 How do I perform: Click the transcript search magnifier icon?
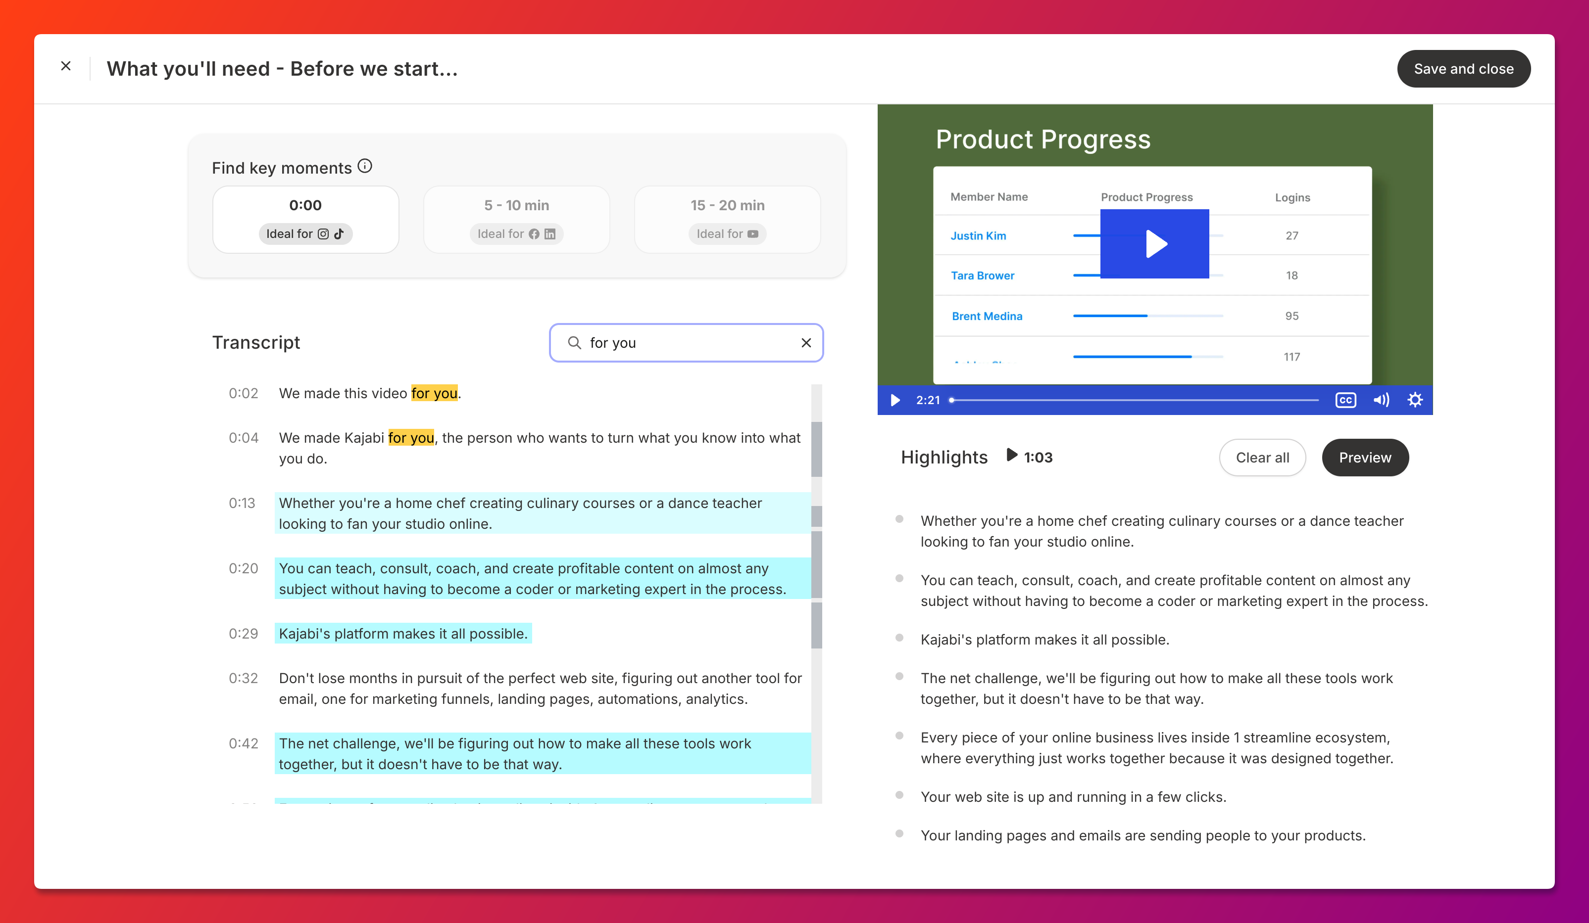[574, 343]
